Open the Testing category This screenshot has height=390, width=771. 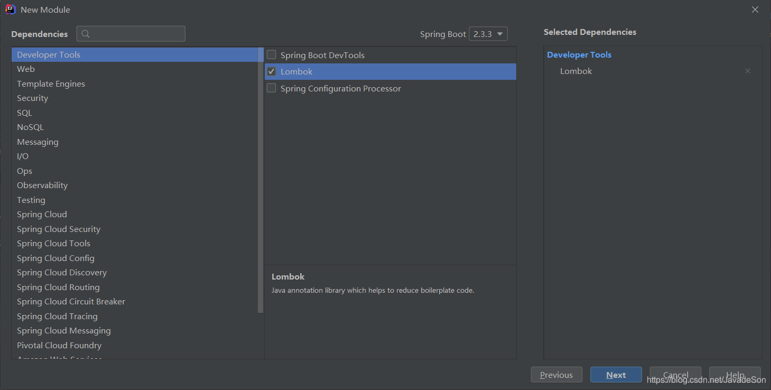pyautogui.click(x=135, y=200)
